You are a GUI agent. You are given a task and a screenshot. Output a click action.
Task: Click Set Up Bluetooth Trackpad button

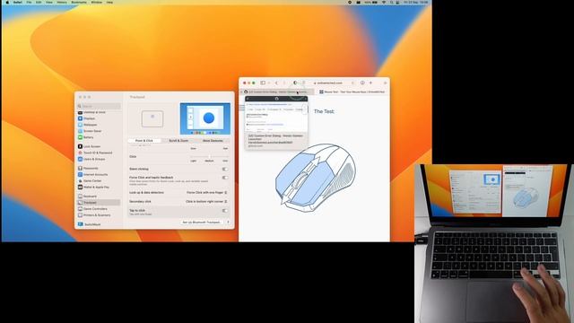202,223
